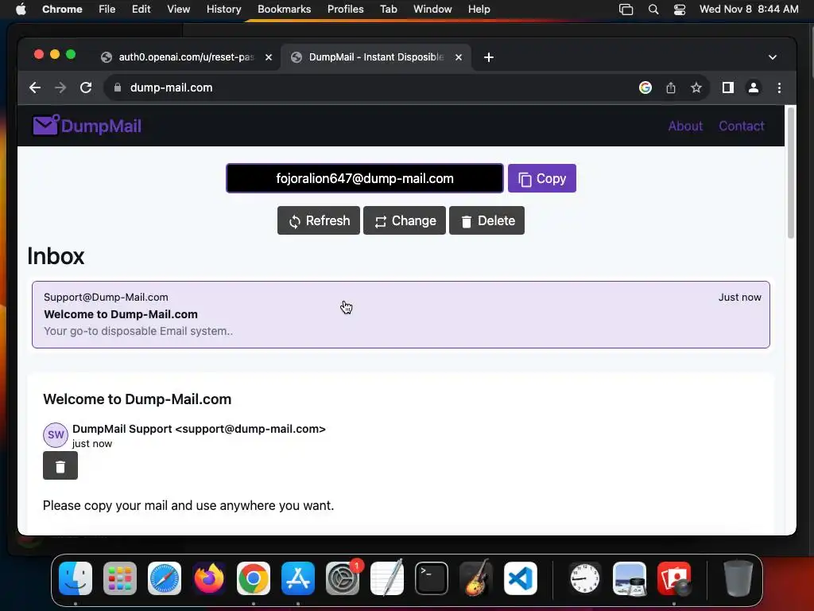Open the History menu

coord(223,10)
